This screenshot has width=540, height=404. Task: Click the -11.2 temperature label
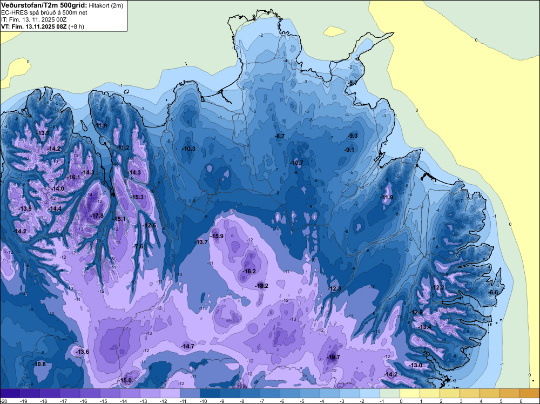point(123,148)
